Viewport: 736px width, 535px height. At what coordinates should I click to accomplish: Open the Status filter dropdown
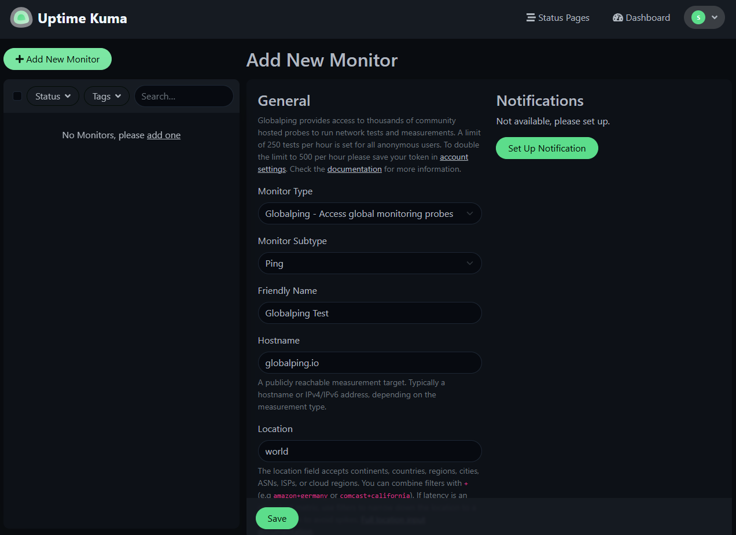pos(53,95)
